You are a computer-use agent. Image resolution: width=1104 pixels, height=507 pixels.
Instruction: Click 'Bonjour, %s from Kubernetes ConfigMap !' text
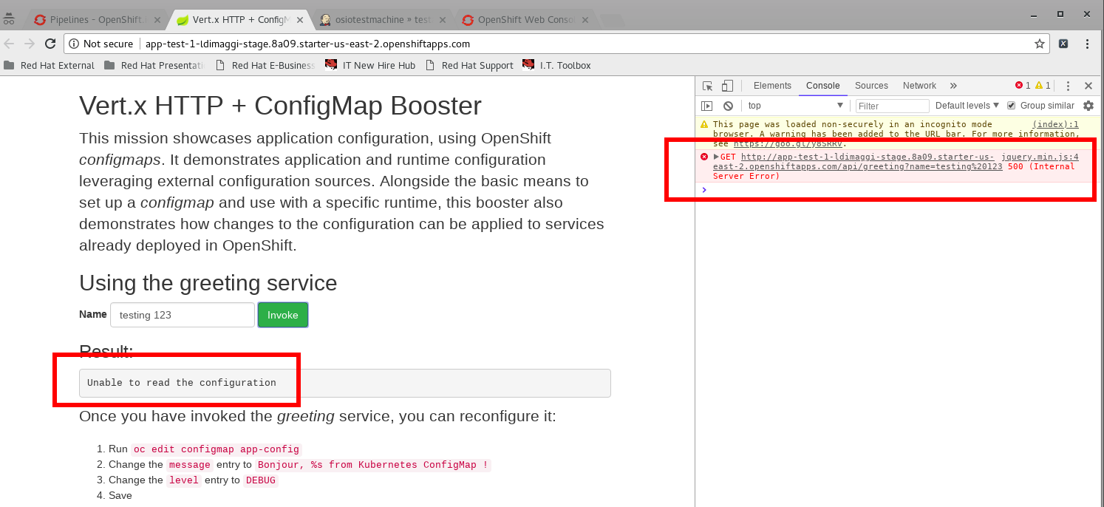tap(373, 465)
